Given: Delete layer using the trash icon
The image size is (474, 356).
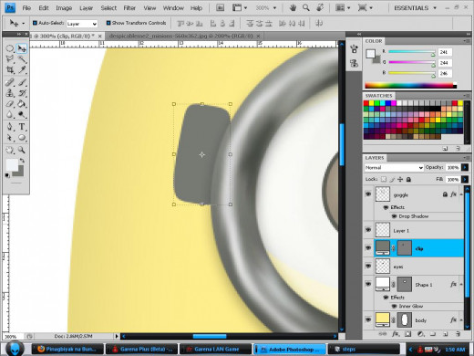Looking at the screenshot, I should (458, 334).
